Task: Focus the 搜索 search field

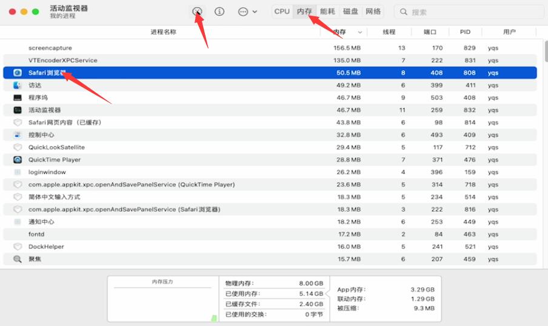Action: pyautogui.click(x=469, y=12)
